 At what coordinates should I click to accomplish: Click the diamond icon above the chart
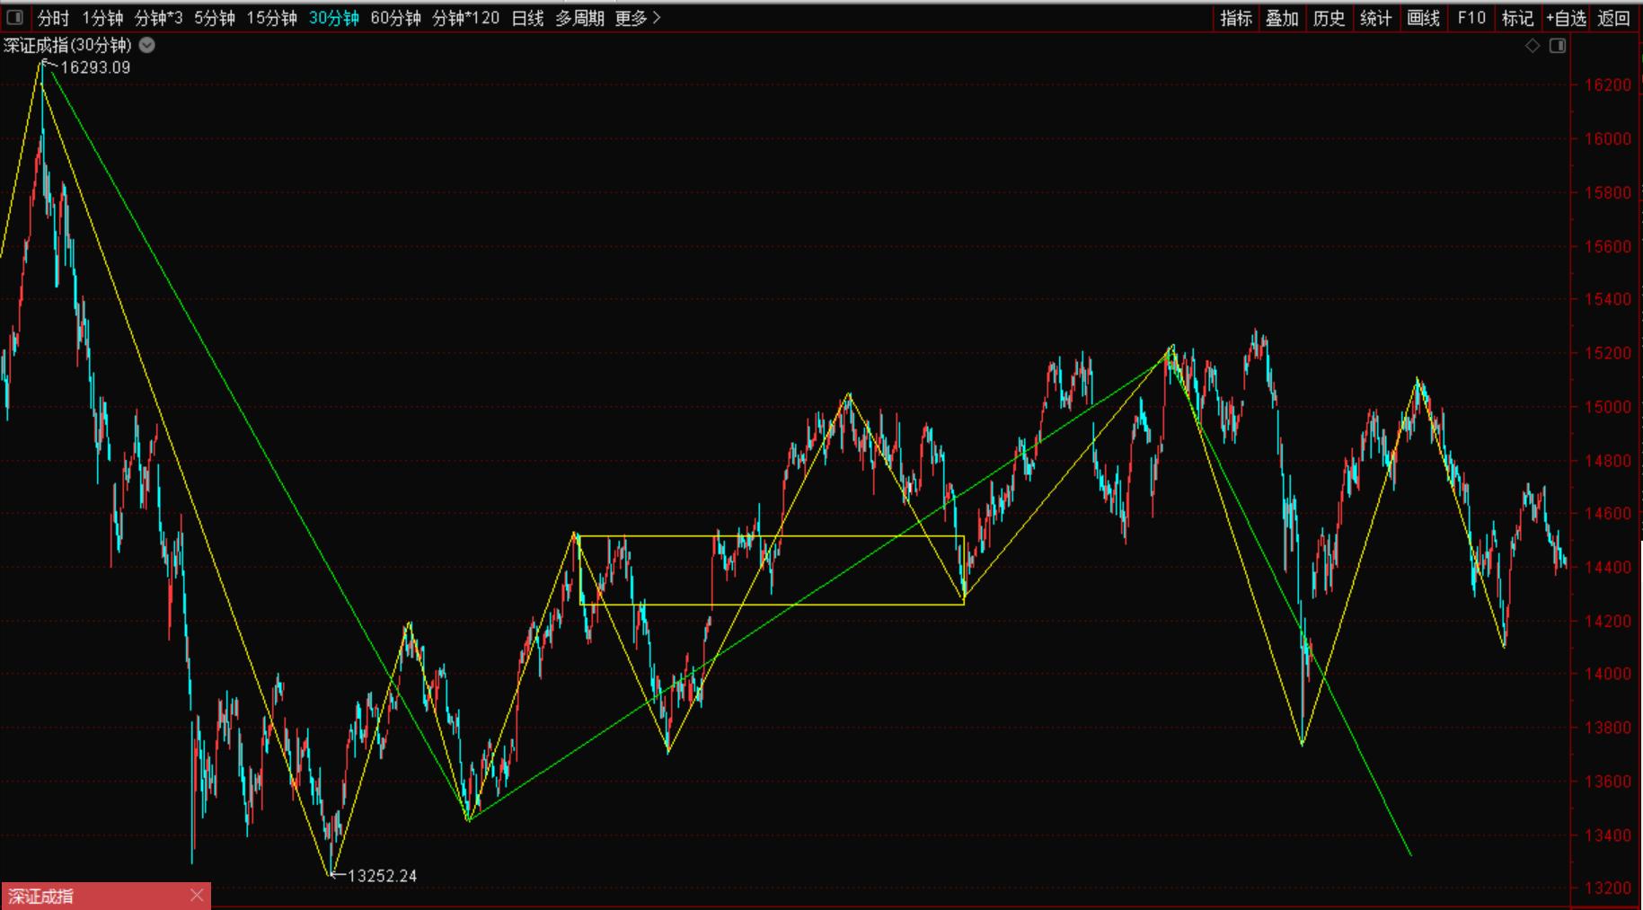point(1533,46)
